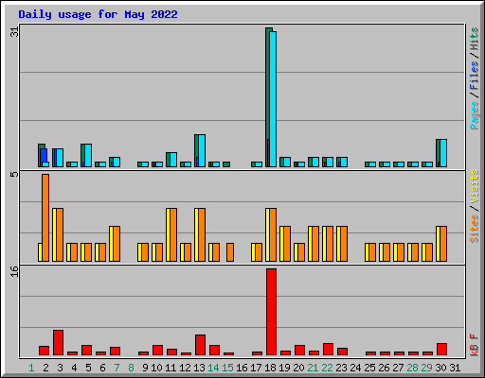The width and height of the screenshot is (485, 378).
Task: Click the red kB bar for day 13
Action: coord(200,345)
